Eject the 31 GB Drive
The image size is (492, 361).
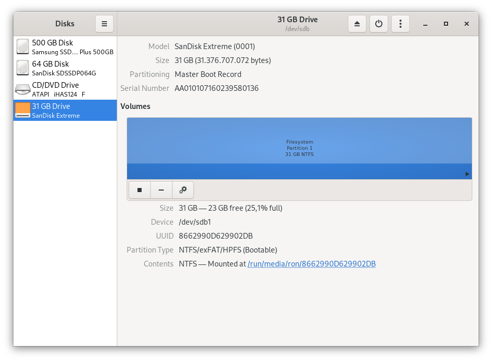tap(357, 24)
